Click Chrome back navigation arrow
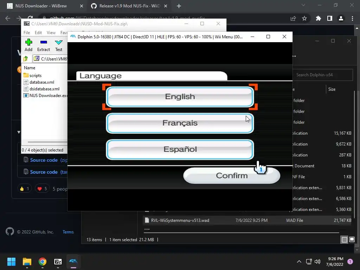This screenshot has height=270, width=360. [x=8, y=18]
